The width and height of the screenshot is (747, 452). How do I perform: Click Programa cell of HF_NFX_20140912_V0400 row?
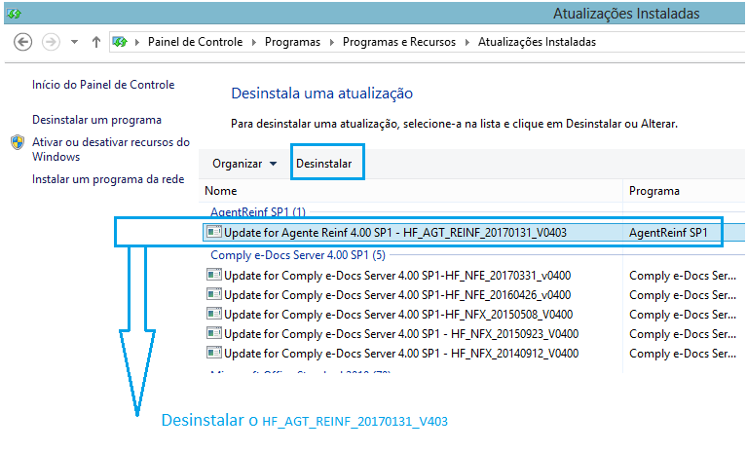[x=682, y=354]
